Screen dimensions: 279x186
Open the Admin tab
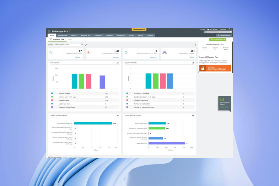131,35
